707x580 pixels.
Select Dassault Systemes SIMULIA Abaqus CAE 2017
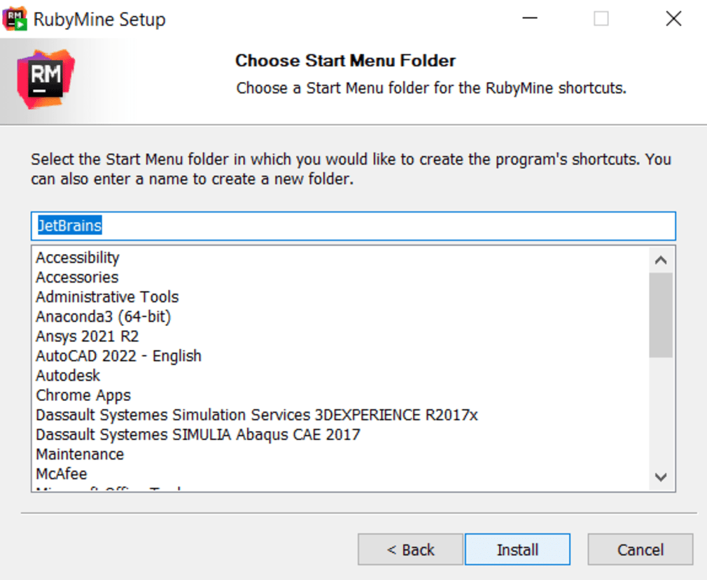coord(198,434)
